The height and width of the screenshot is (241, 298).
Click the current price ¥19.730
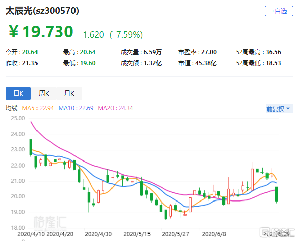coord(41,32)
